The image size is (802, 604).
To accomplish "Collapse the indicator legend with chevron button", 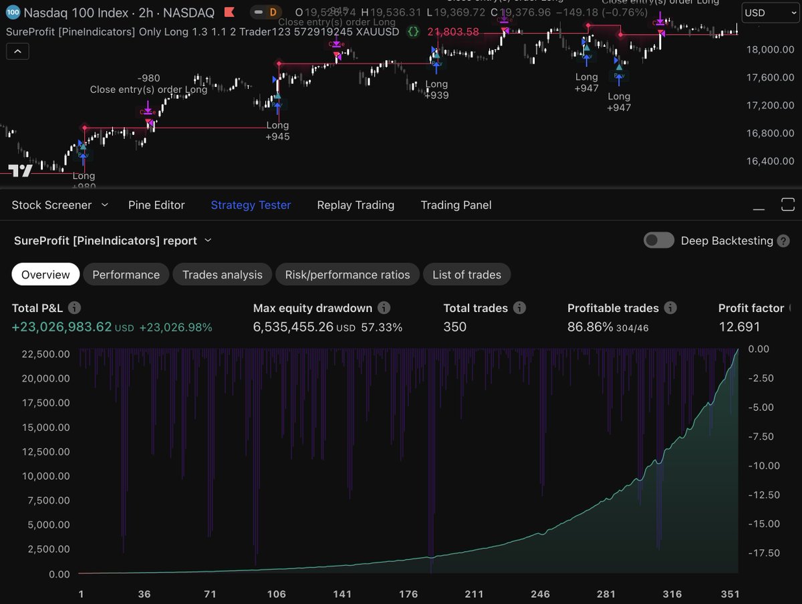I will point(17,51).
